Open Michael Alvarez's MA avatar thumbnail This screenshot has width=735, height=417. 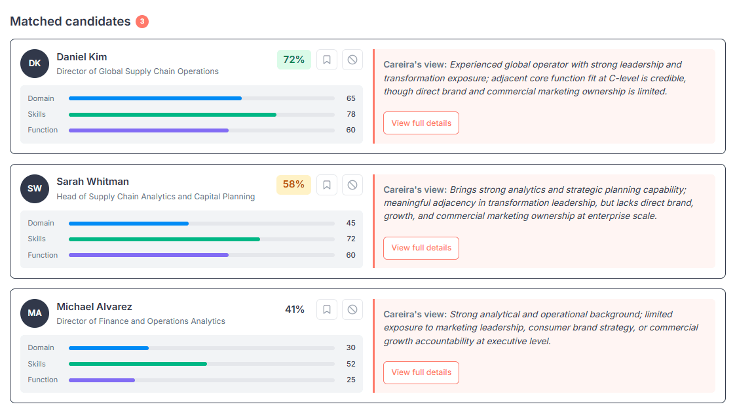(34, 313)
